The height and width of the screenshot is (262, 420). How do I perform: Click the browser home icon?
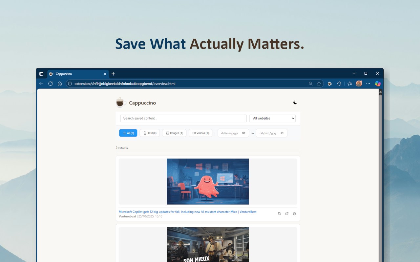click(59, 84)
